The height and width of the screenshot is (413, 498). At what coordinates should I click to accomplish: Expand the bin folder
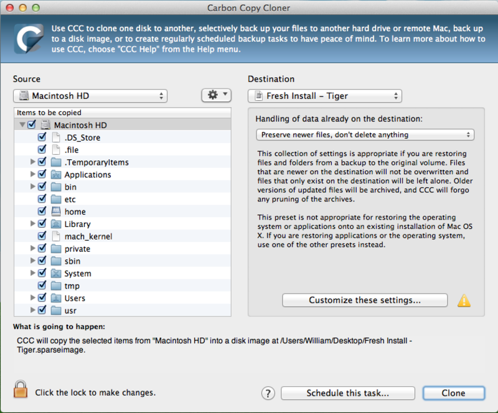point(32,187)
